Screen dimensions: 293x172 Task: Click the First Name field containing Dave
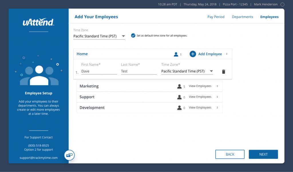click(x=99, y=71)
